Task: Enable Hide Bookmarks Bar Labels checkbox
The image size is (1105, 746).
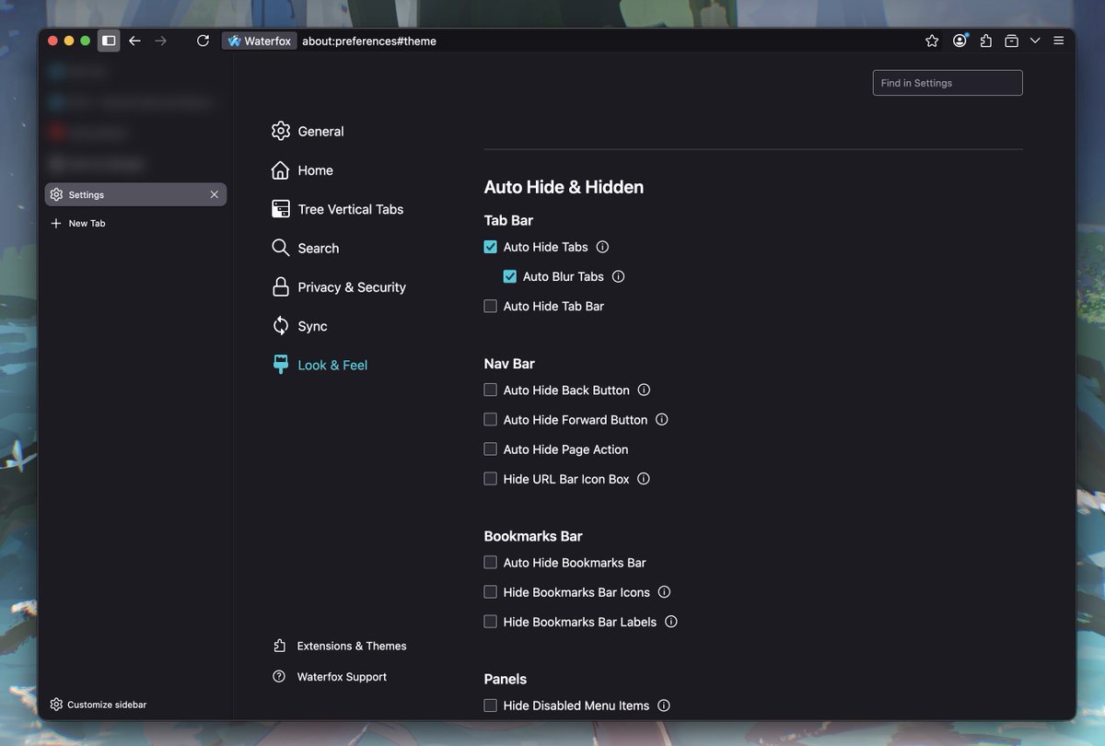Action: coord(491,622)
